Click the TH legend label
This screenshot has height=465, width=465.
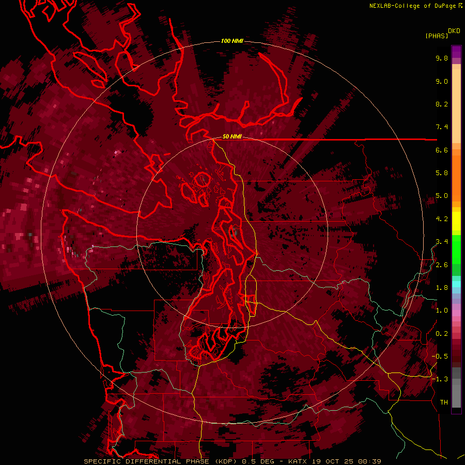444,402
